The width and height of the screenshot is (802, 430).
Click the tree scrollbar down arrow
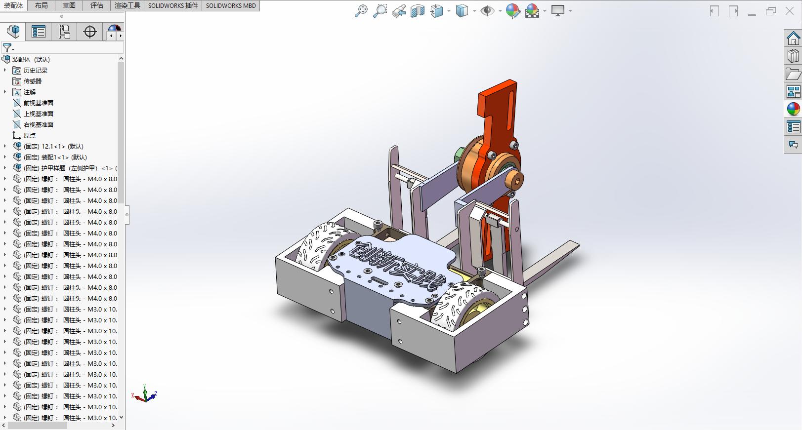point(121,417)
